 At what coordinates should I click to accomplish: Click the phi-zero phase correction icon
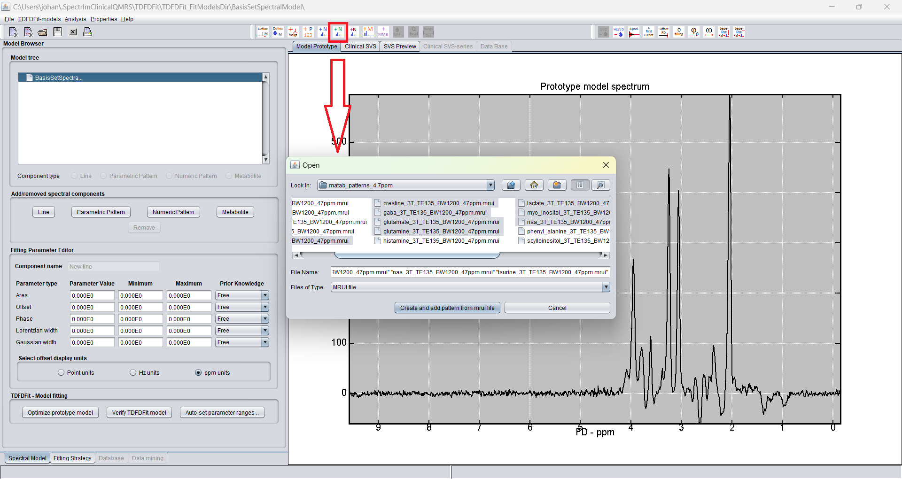pos(694,31)
